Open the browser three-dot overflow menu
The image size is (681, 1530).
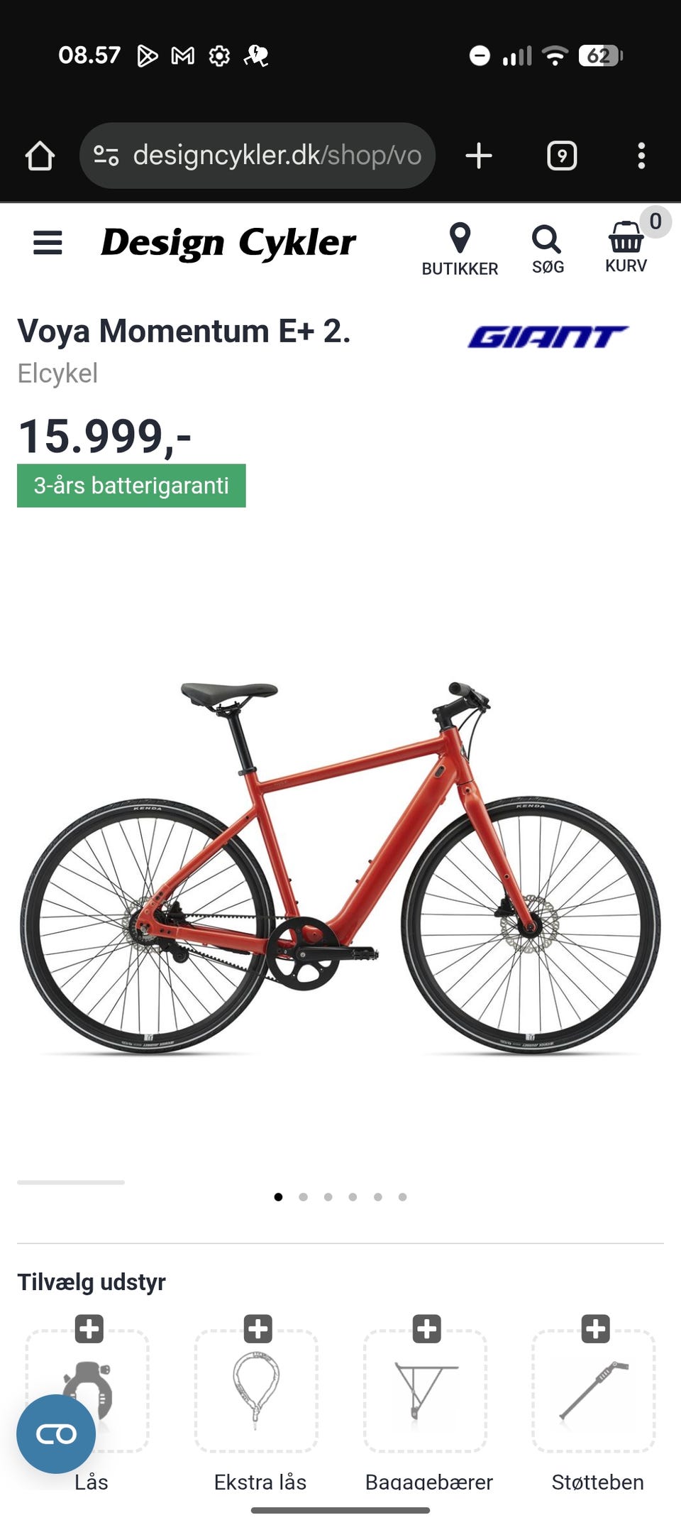[641, 155]
